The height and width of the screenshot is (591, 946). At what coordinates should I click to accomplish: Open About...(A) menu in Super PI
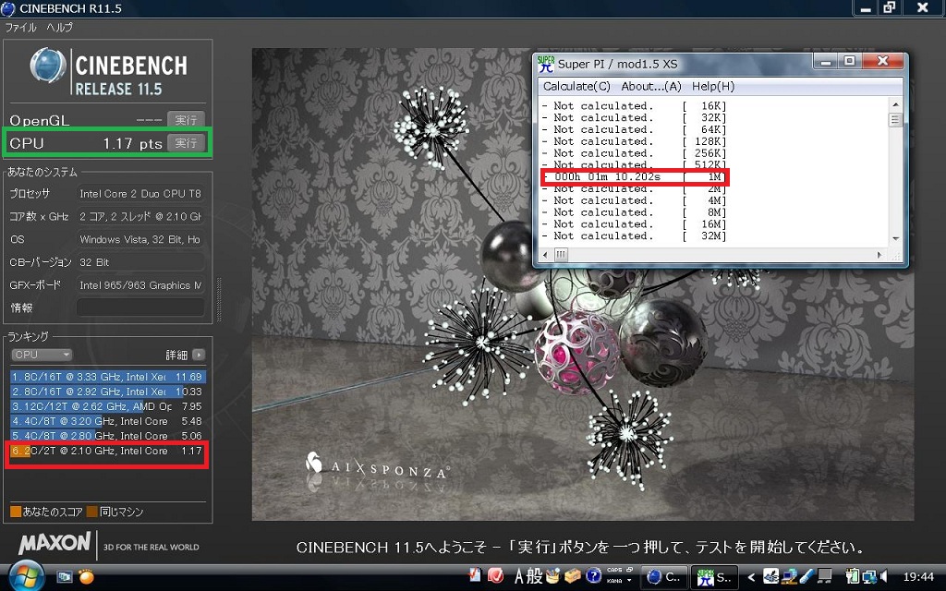[651, 86]
